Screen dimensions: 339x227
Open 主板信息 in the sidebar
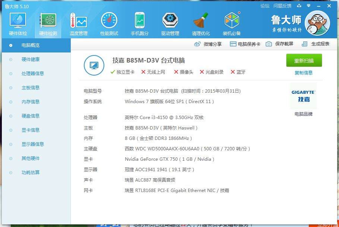coord(37,88)
